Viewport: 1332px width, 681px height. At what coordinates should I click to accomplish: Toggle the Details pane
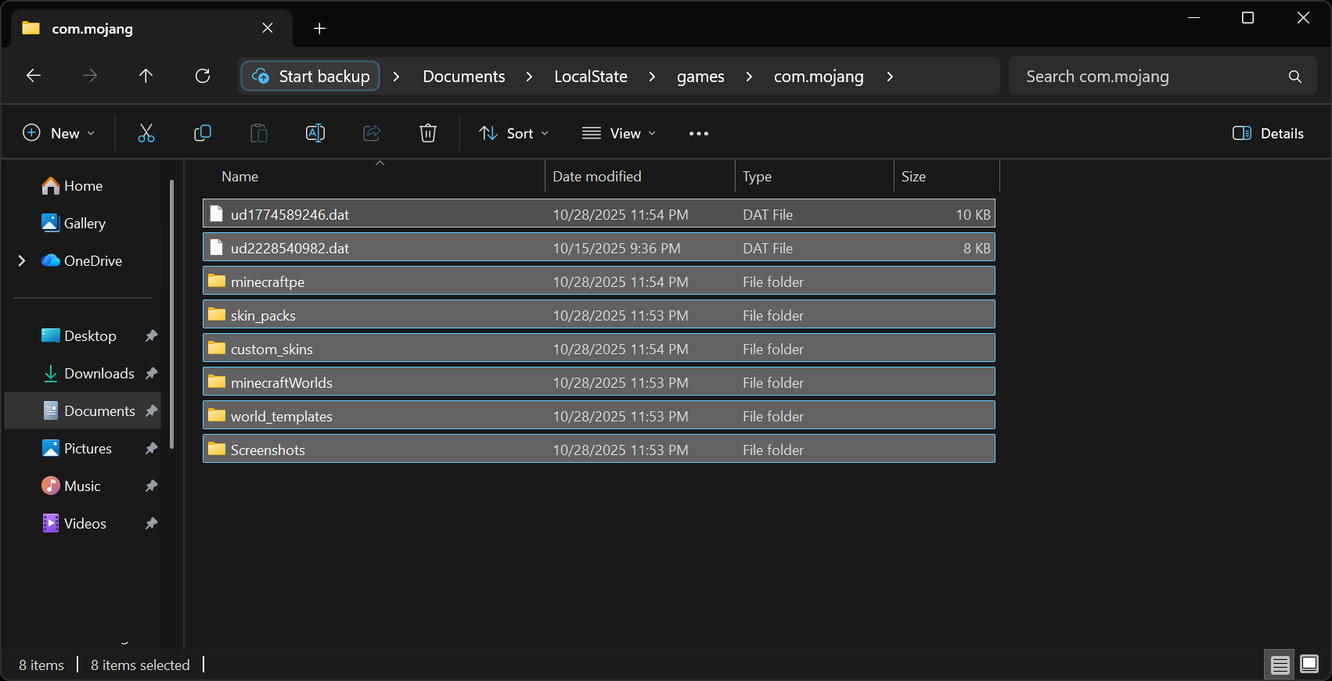[1268, 133]
